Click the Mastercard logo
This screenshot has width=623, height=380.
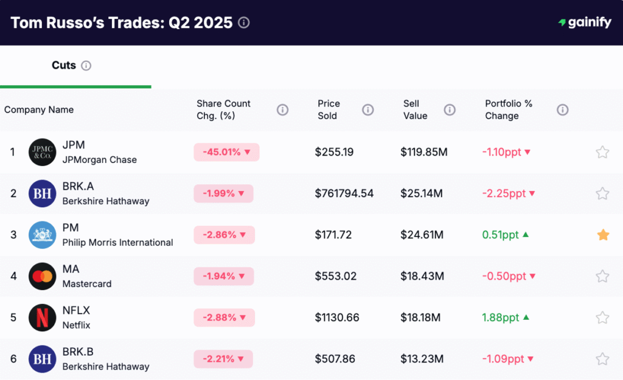[42, 276]
